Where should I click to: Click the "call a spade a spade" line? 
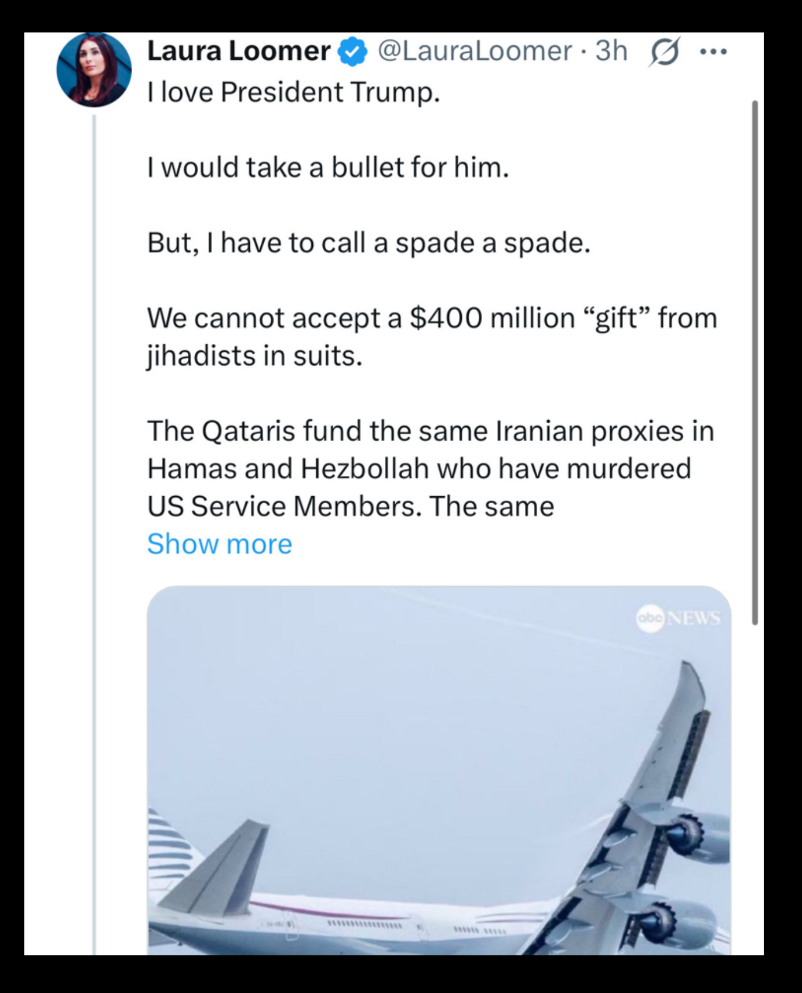[x=369, y=243]
